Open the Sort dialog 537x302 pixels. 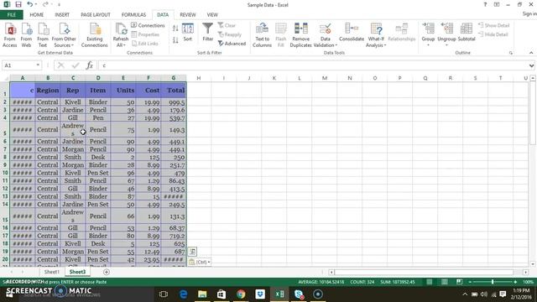click(x=188, y=33)
